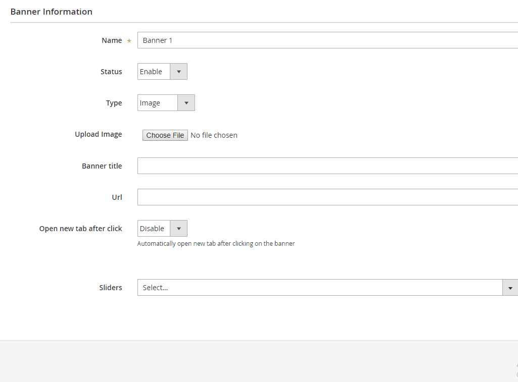The width and height of the screenshot is (518, 382).
Task: Focus the Url input field
Action: (327, 197)
